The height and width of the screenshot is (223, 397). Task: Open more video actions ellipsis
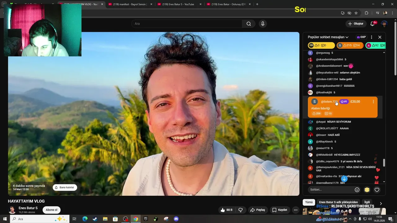tap(296, 210)
